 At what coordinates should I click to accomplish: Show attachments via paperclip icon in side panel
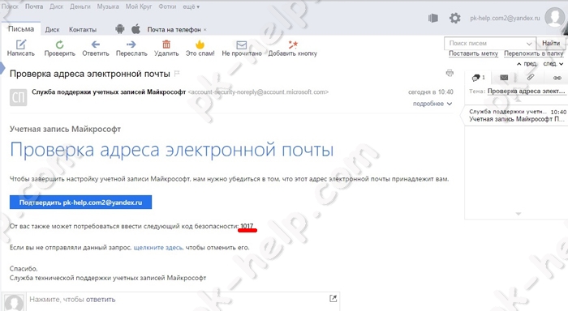[531, 77]
